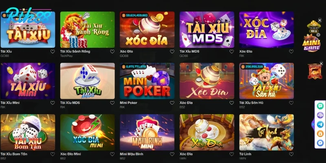This screenshot has width=326, height=163.
Task: Click the orange shopping bag icon
Action: coord(320,134)
